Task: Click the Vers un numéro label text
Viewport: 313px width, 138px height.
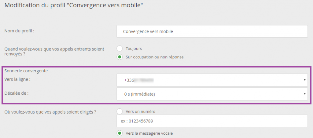Action: point(140,111)
